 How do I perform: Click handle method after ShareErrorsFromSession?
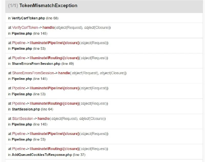pos(64,73)
